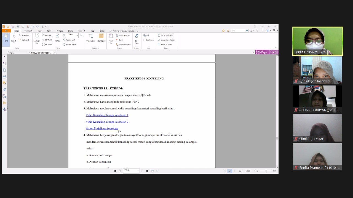This screenshot has width=353, height=198.
Task: Open the ribbon zoom percentage dropdown
Action: click(x=77, y=35)
